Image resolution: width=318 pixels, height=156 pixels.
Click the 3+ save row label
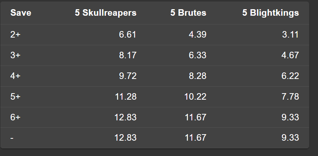15,56
